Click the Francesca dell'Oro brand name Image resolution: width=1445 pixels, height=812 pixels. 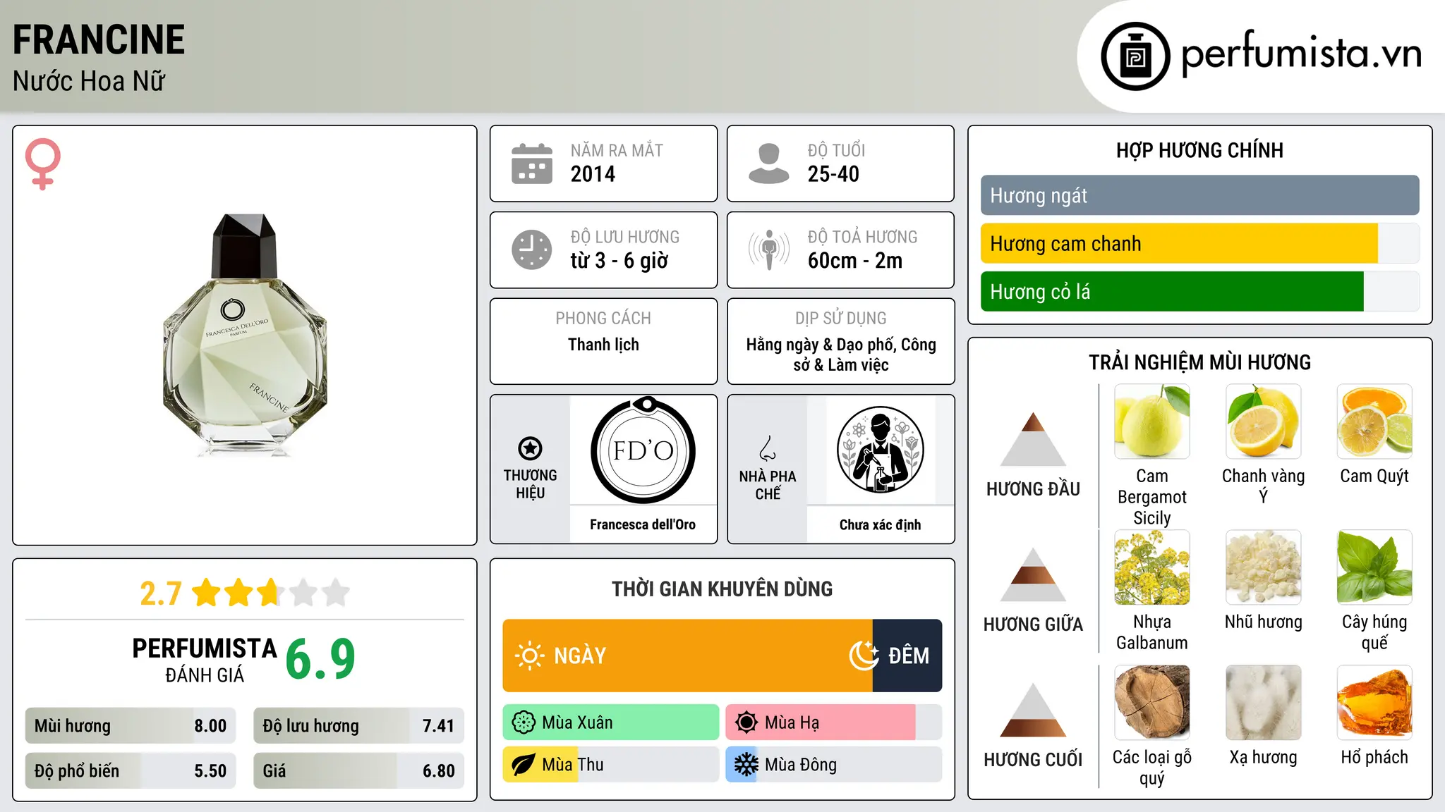click(x=643, y=524)
